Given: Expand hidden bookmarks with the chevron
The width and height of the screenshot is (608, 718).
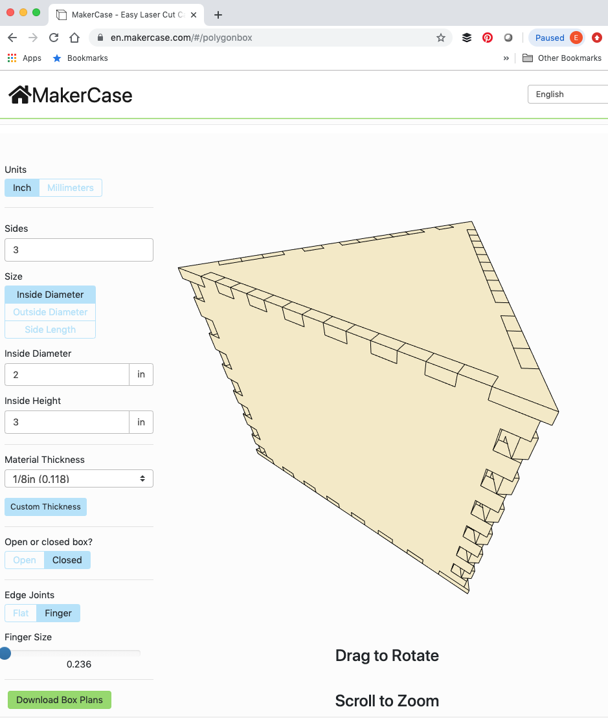Looking at the screenshot, I should 506,58.
